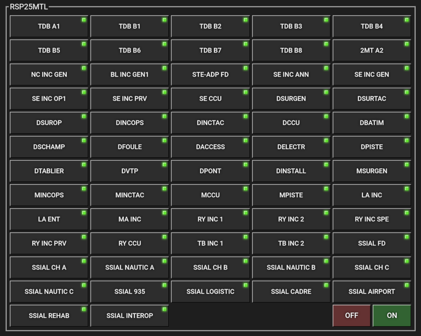Viewport: 421px width, 336px height.
Task: Select the BL INC GEN1 button
Action: click(x=130, y=75)
